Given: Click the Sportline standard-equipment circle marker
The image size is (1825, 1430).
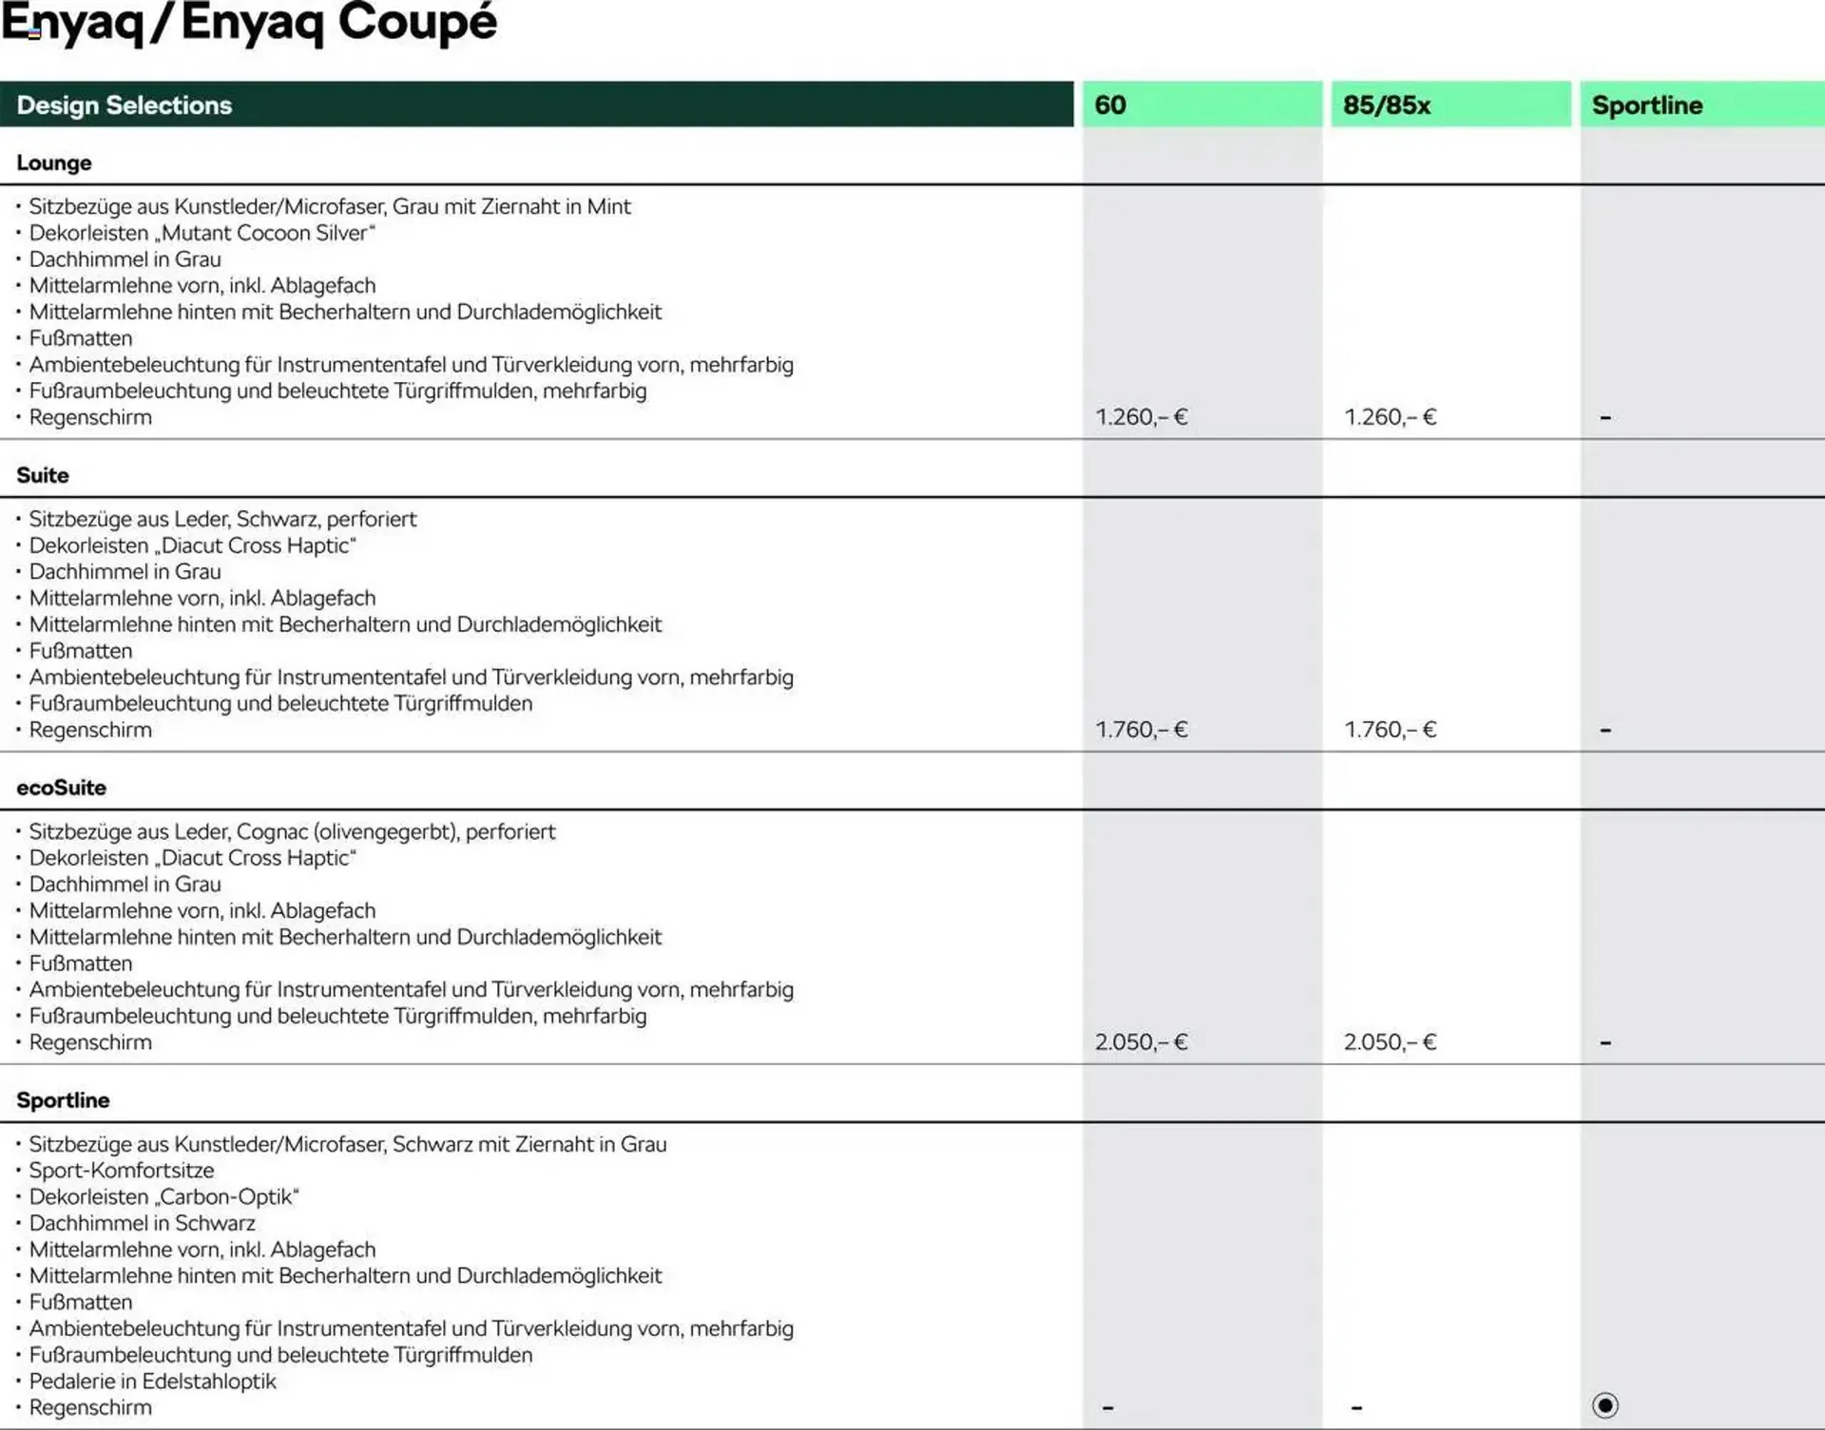Looking at the screenshot, I should pyautogui.click(x=1604, y=1405).
